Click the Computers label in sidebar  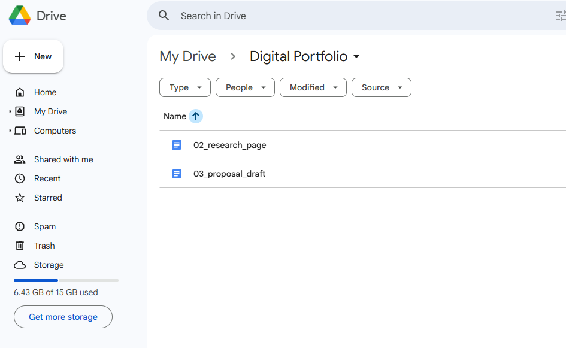55,131
